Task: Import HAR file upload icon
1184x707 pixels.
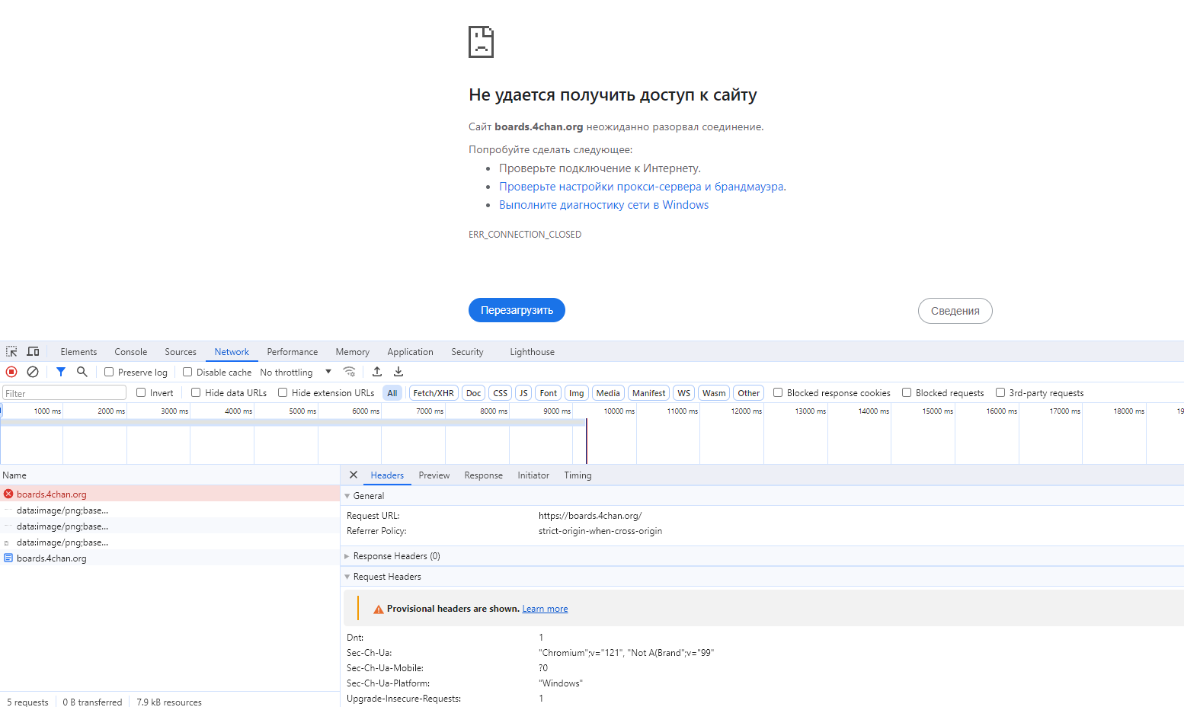Action: coord(377,372)
